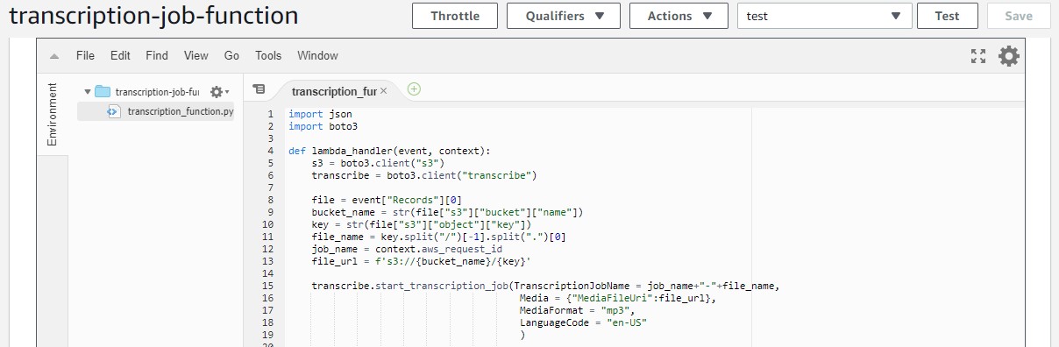Collapse the menu bar using up arrow

click(54, 56)
